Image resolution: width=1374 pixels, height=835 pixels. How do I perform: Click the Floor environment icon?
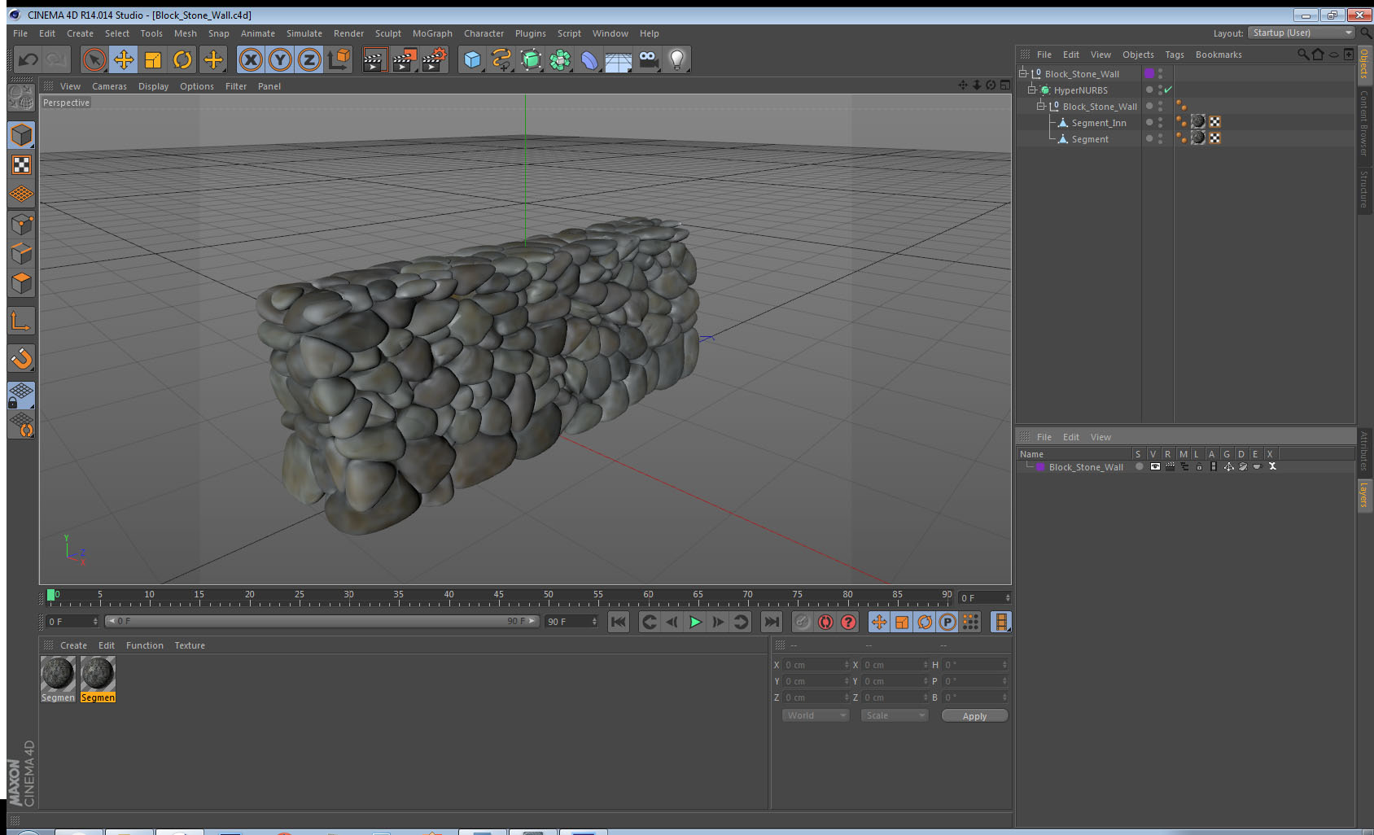tap(619, 59)
